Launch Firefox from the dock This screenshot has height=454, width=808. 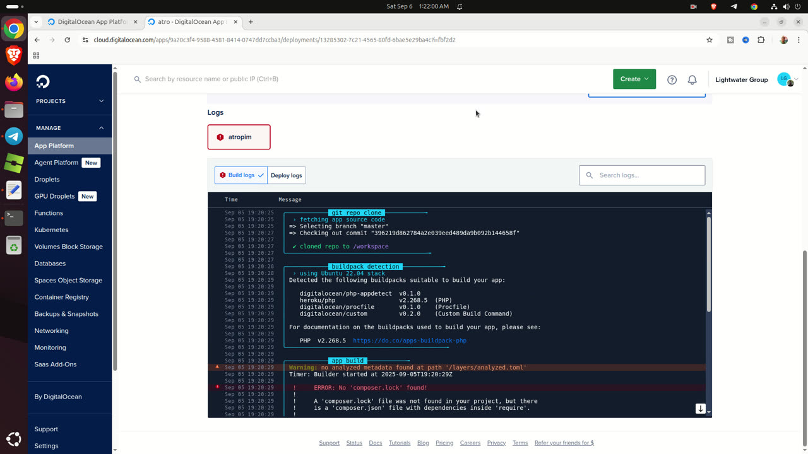pyautogui.click(x=14, y=82)
